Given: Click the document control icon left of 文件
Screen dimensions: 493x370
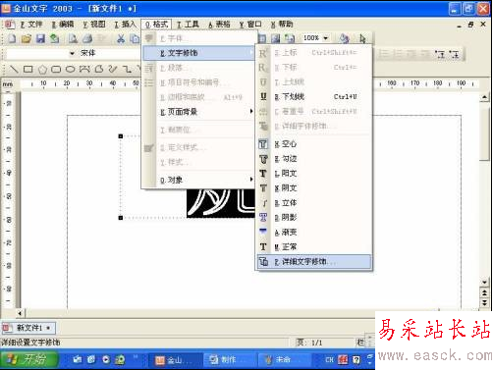Looking at the screenshot, I should (x=9, y=25).
